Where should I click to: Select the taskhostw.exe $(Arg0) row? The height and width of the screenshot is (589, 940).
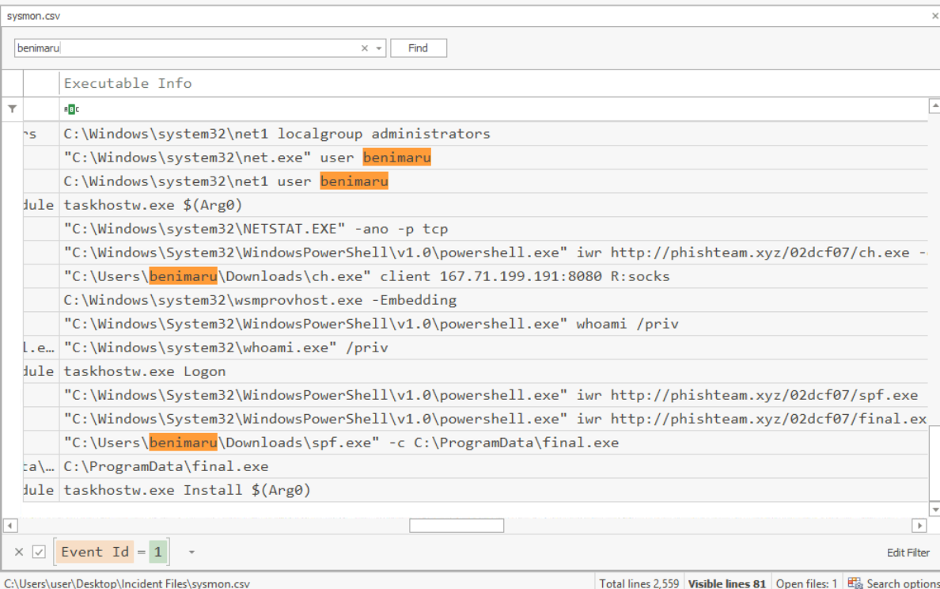(x=494, y=205)
